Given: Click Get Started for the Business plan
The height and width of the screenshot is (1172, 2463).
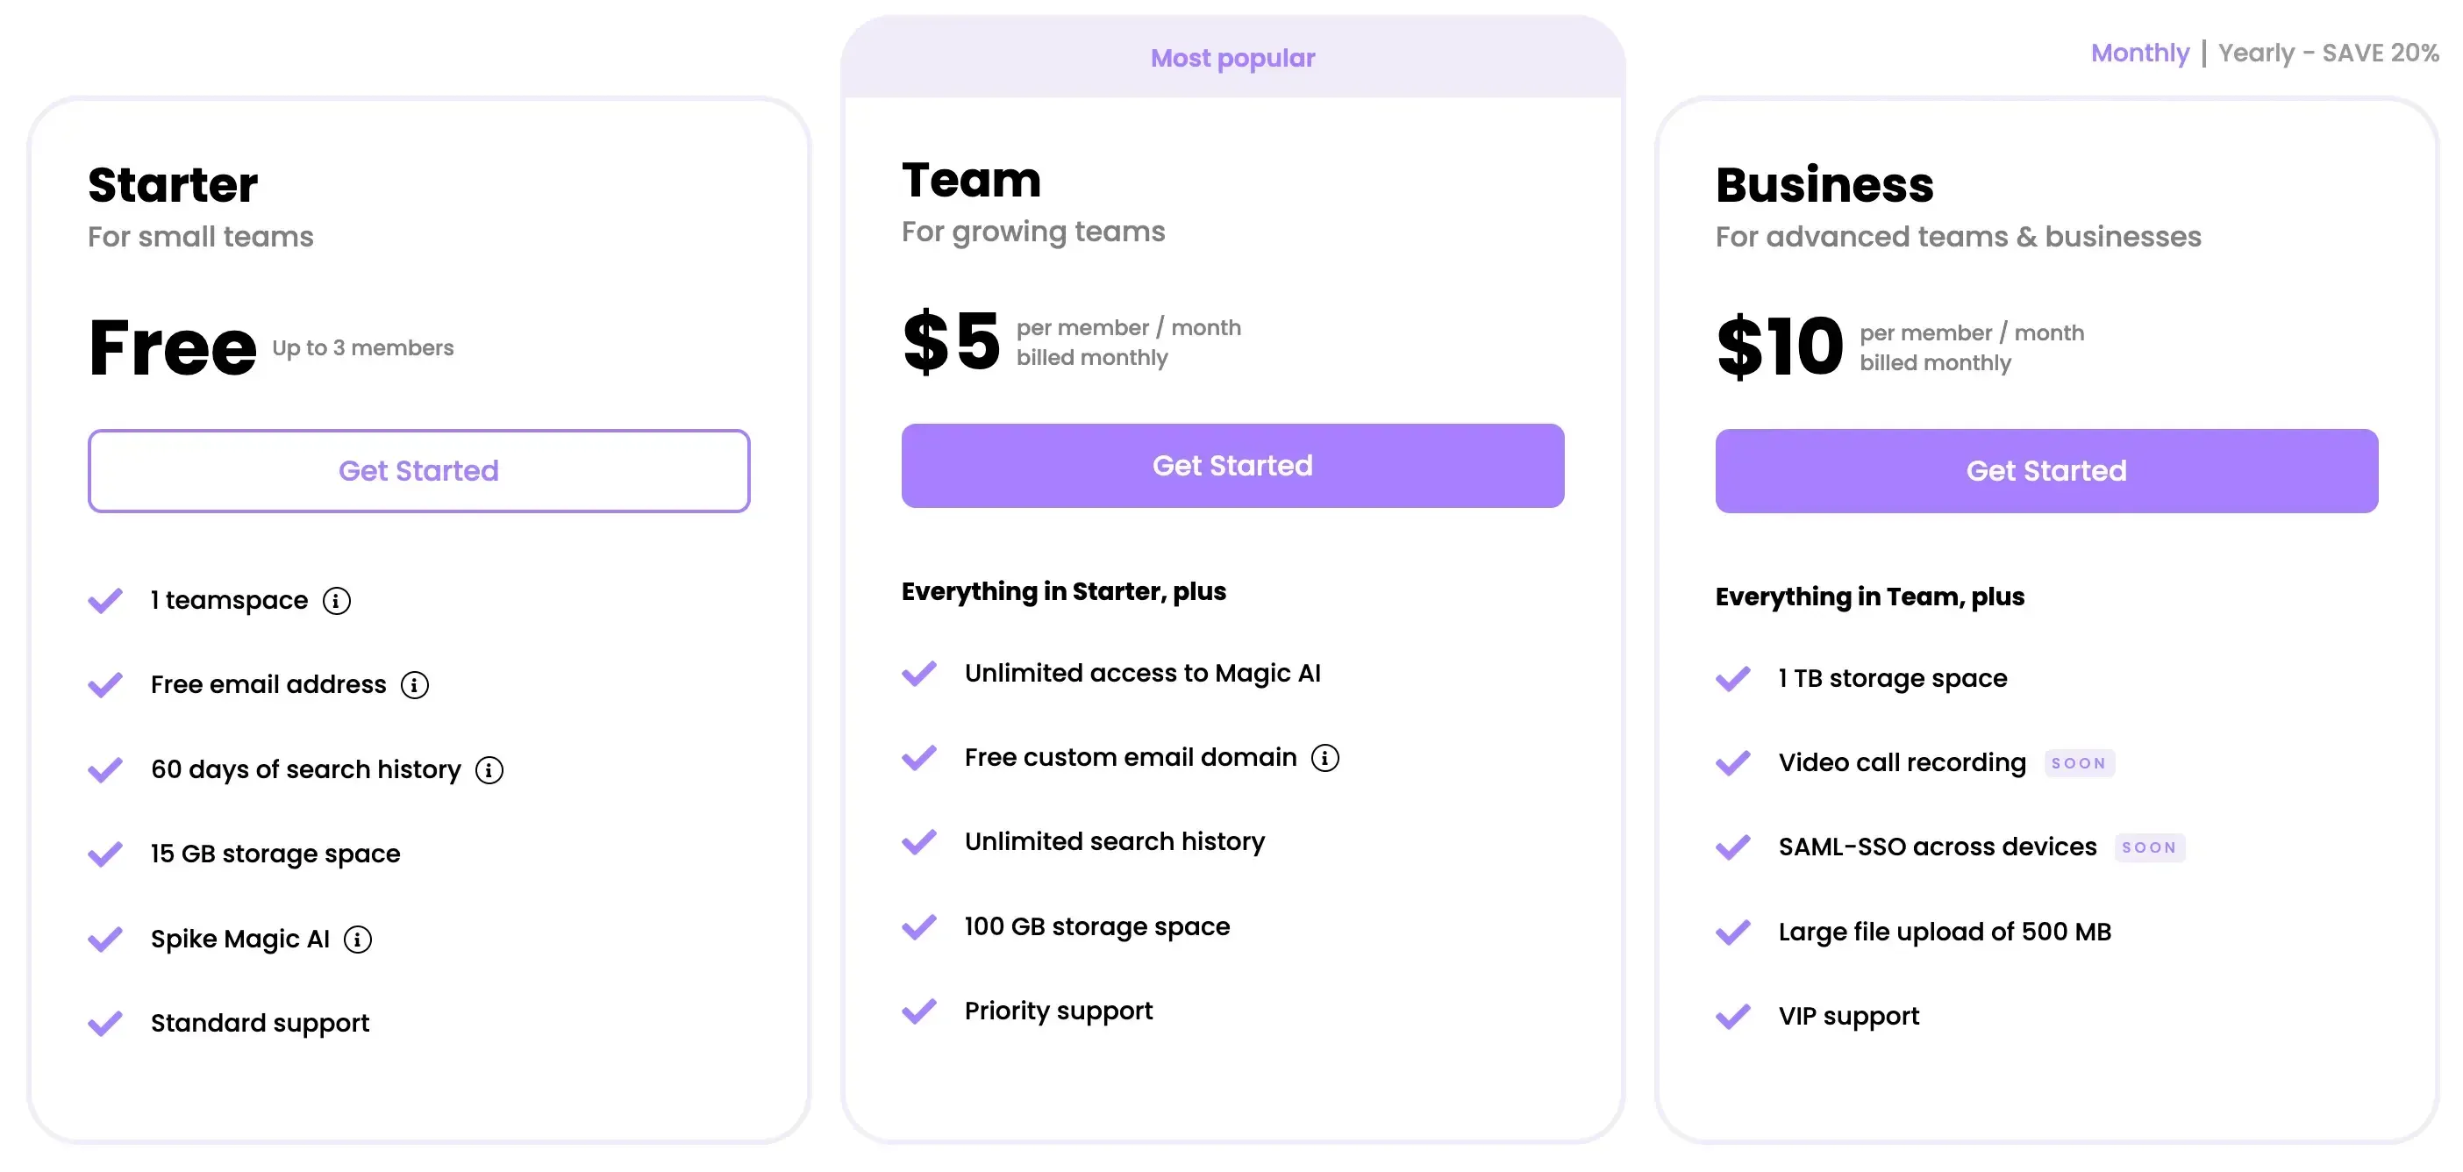Looking at the screenshot, I should [x=2046, y=469].
